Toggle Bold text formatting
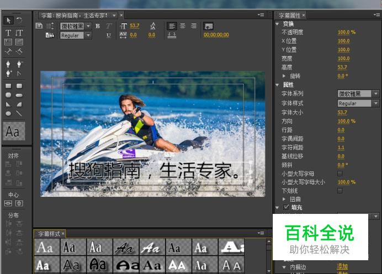The image size is (382, 274). click(x=98, y=26)
